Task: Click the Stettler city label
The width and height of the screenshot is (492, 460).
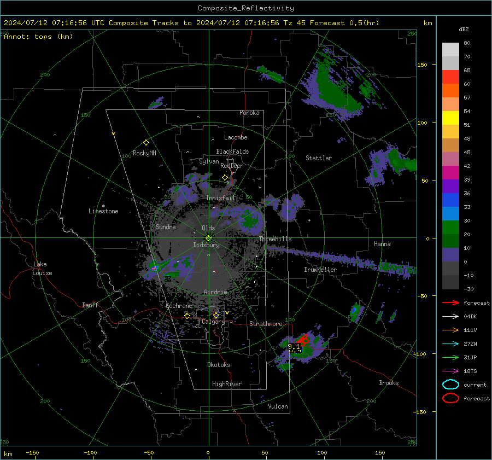Action: pos(319,158)
